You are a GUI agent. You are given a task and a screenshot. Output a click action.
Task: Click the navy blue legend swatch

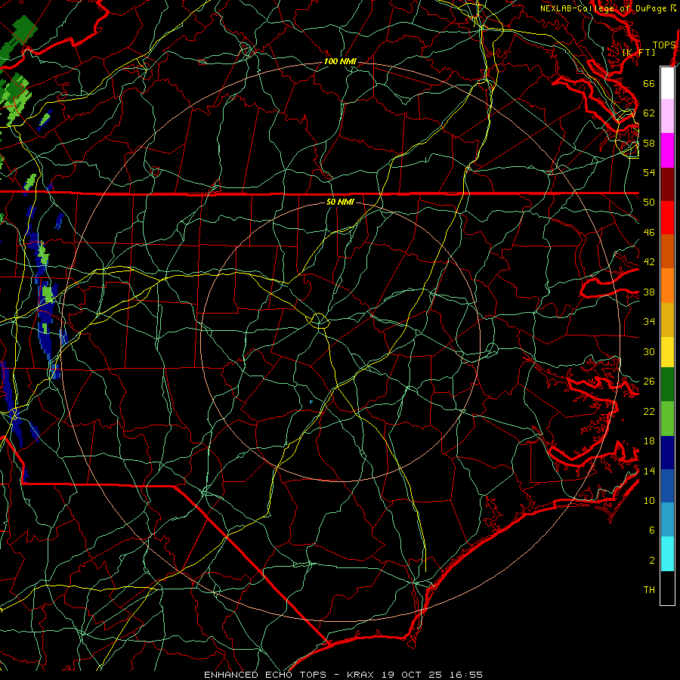coord(667,453)
